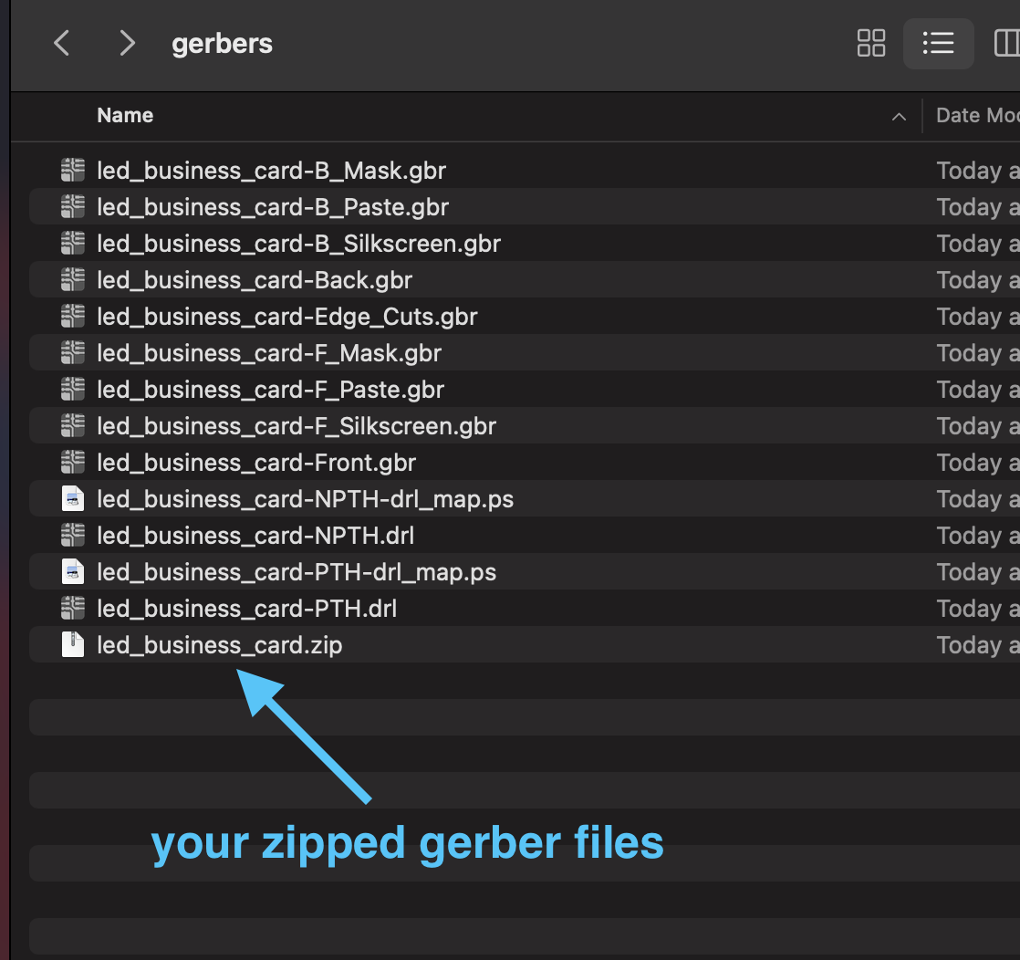Sort by the Name column header
This screenshot has width=1020, height=960.
coord(125,115)
